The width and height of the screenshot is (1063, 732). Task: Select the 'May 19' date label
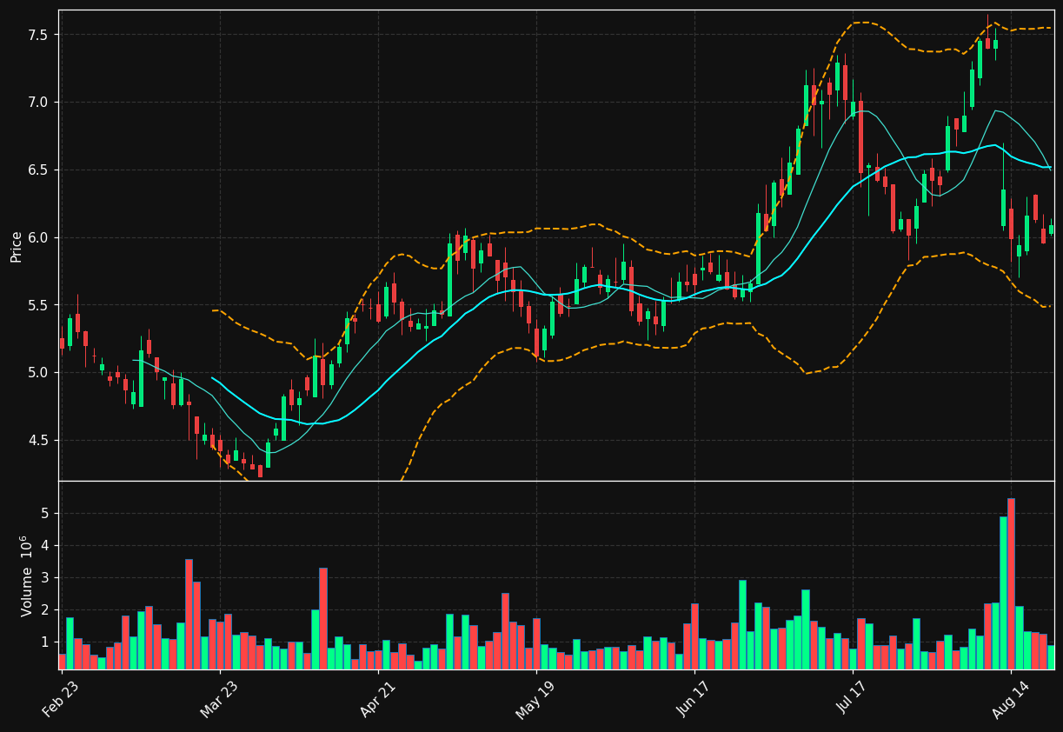pyautogui.click(x=535, y=700)
